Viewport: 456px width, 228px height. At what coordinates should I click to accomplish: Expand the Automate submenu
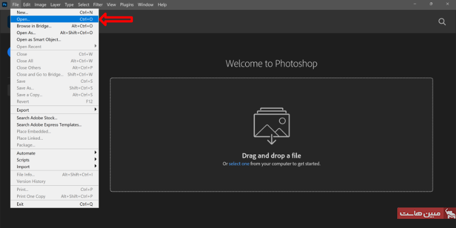tap(54, 153)
